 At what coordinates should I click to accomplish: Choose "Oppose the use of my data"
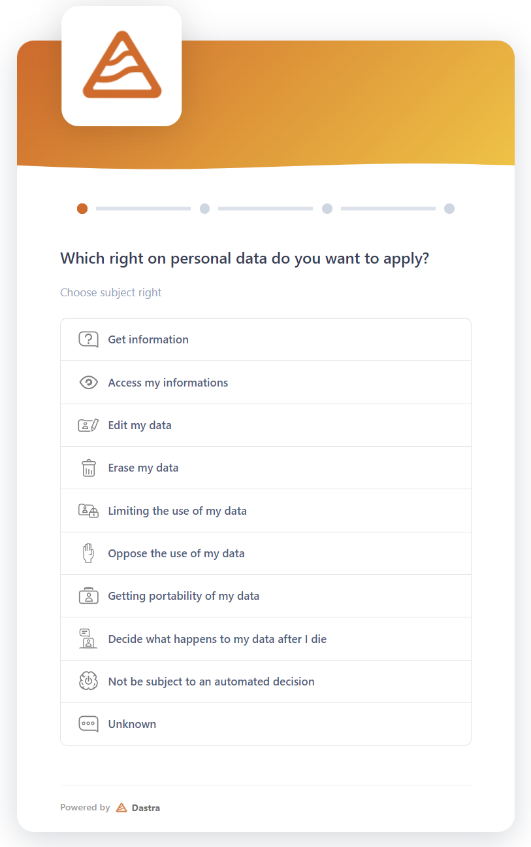tap(176, 553)
